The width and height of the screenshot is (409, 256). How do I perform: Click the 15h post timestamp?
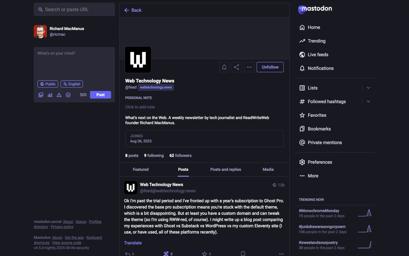click(x=281, y=185)
